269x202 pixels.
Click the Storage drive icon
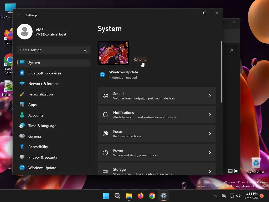coord(105,171)
